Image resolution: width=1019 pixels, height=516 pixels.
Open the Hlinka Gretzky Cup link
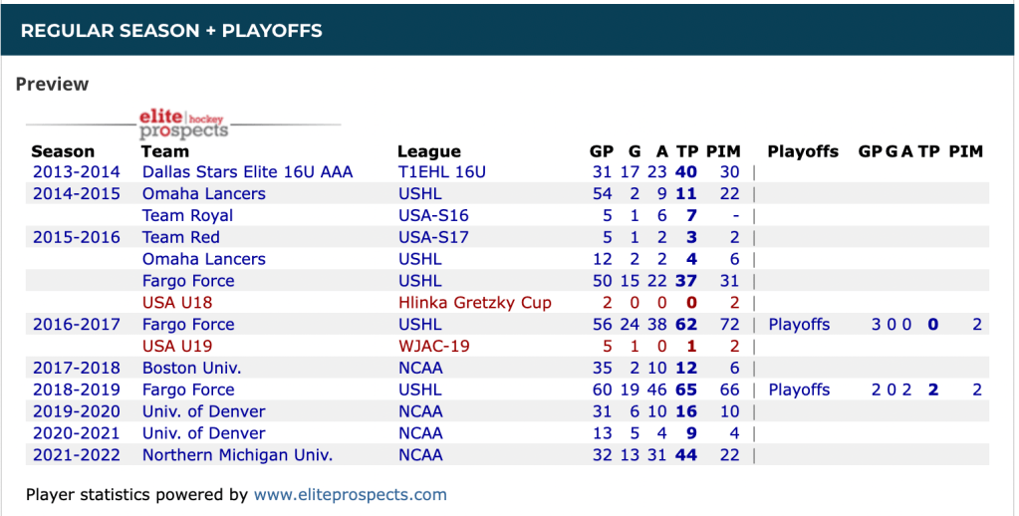[x=474, y=303]
